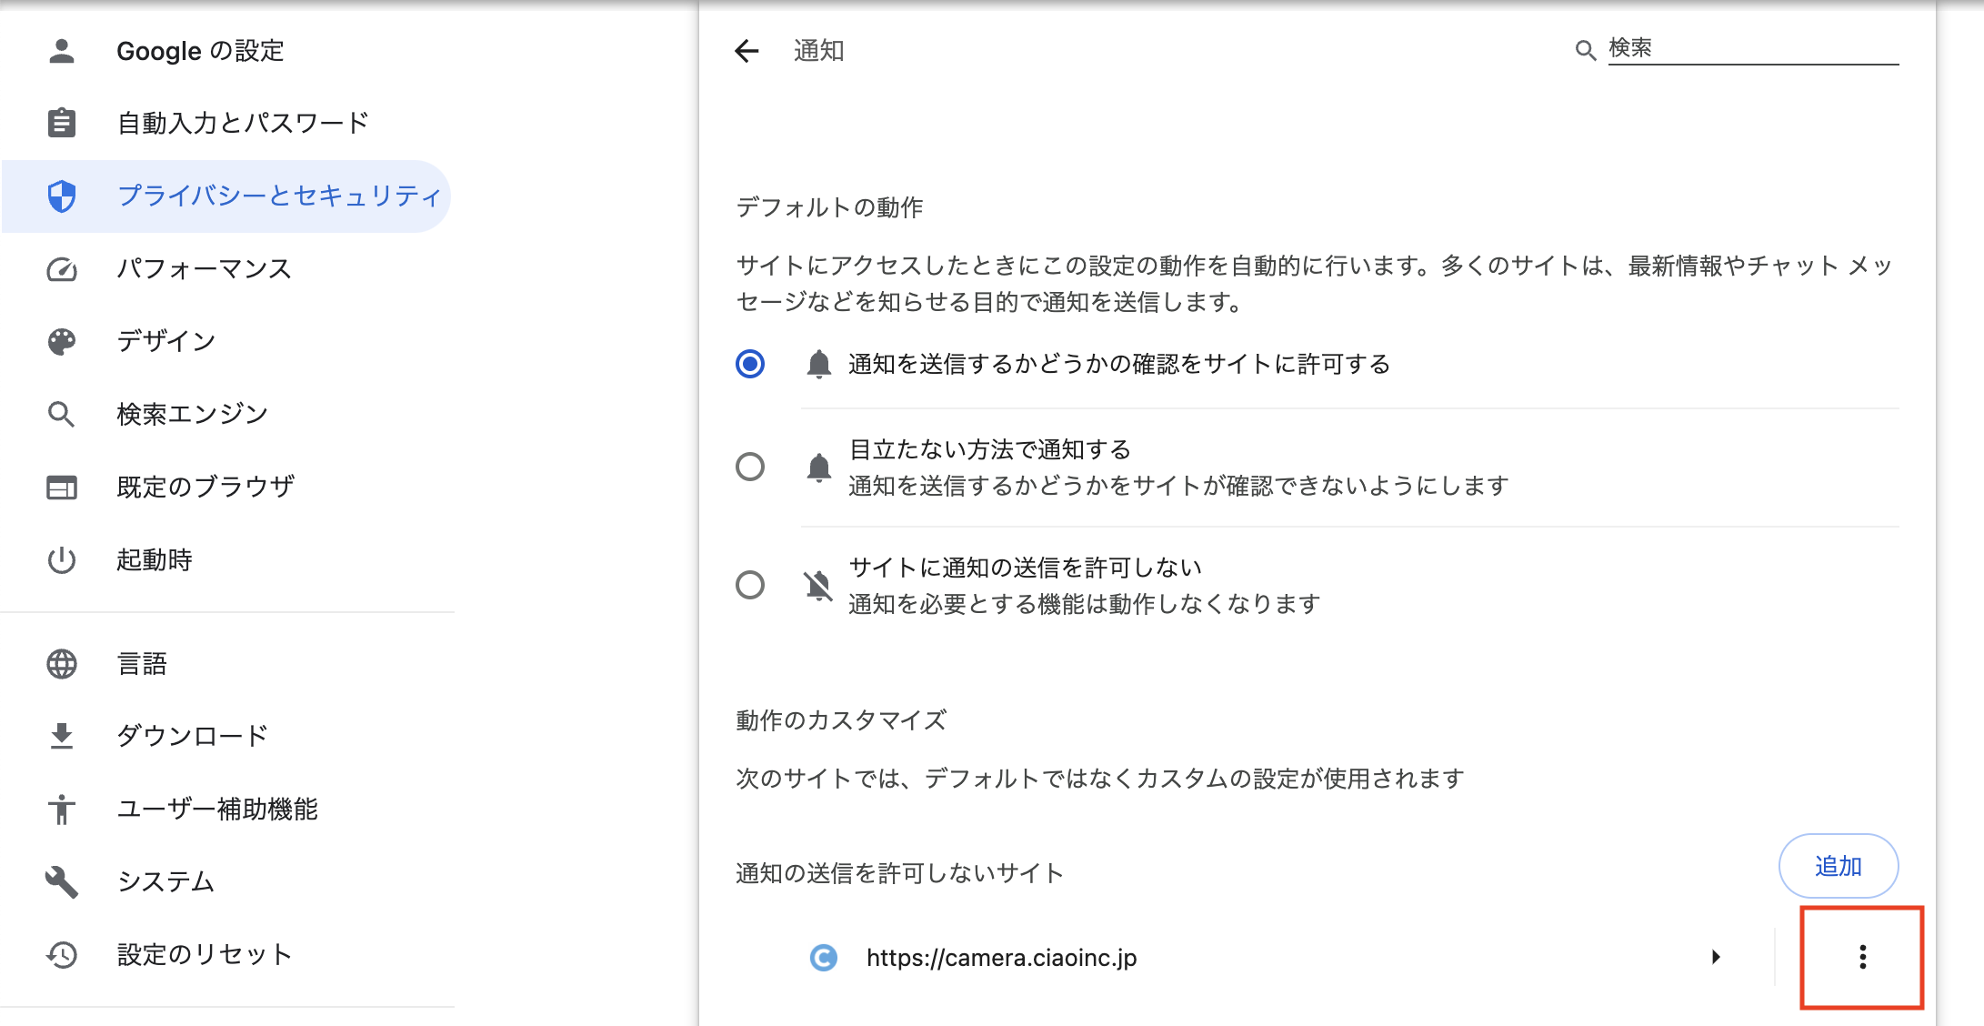Open three-dot menu for camera.ciaoinc.jp
The image size is (1984, 1026).
1862,957
